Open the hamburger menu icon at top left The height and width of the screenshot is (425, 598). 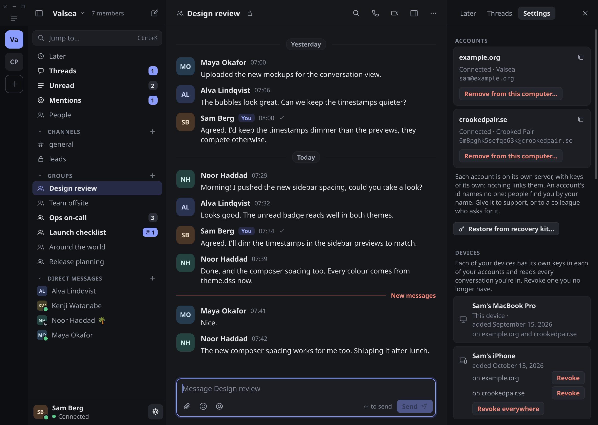click(14, 18)
